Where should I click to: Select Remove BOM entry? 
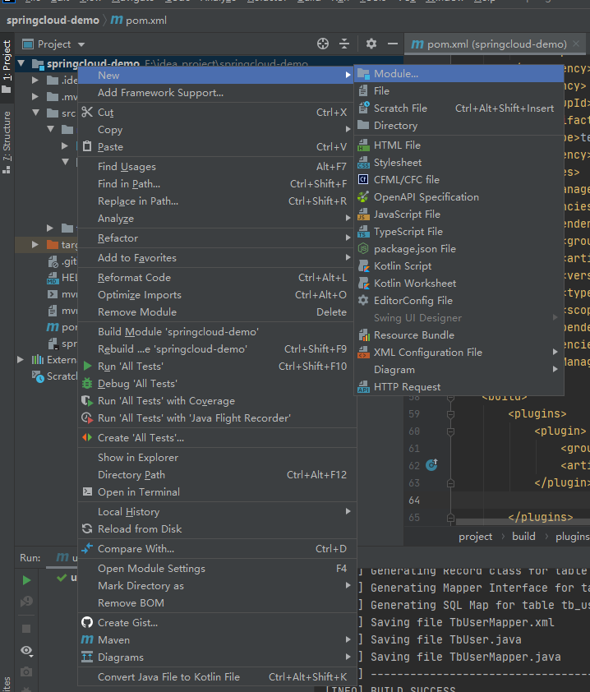click(217, 603)
